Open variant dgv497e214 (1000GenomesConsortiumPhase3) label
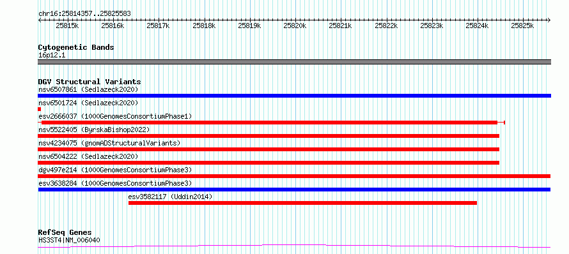This screenshot has width=569, height=254. coord(115,170)
